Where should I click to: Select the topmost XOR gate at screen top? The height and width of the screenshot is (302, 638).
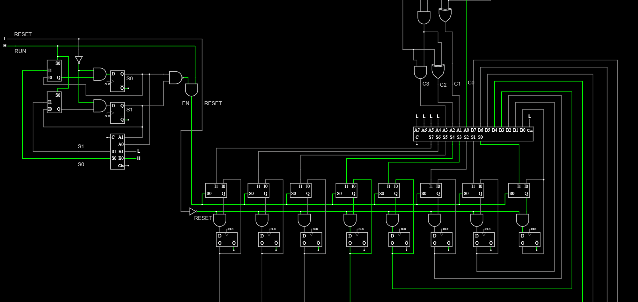click(x=445, y=15)
